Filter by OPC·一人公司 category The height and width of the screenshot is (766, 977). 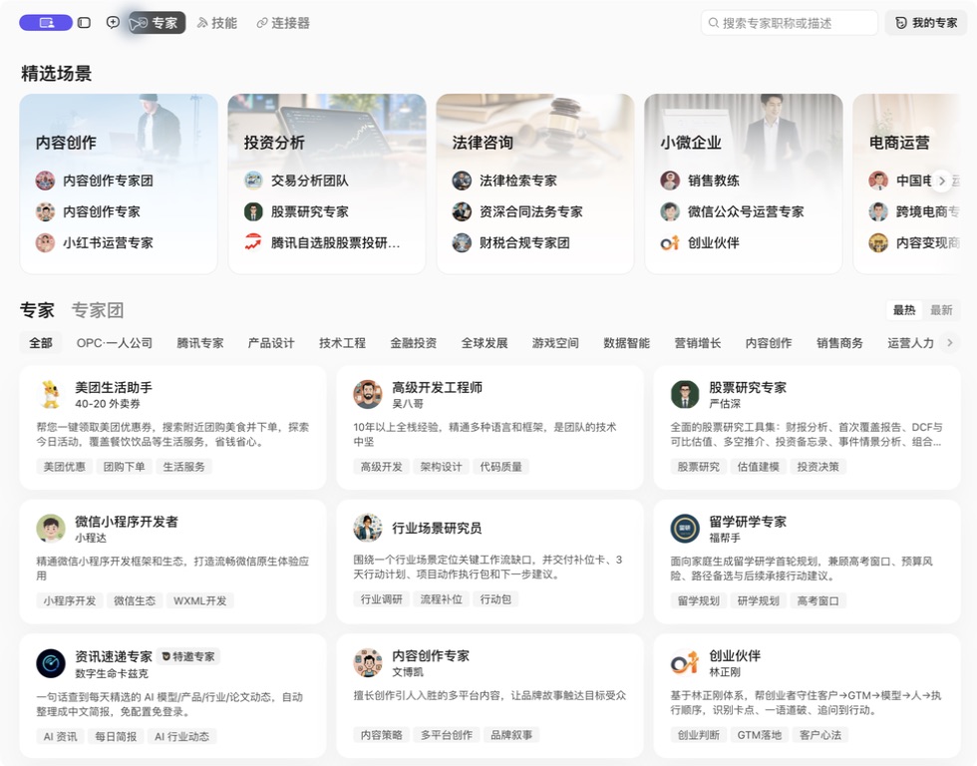point(115,343)
